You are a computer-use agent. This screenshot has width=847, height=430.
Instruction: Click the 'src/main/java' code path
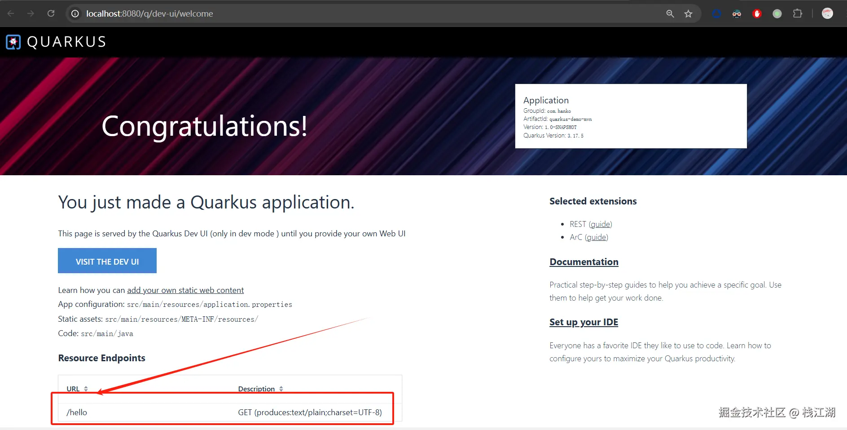click(107, 334)
